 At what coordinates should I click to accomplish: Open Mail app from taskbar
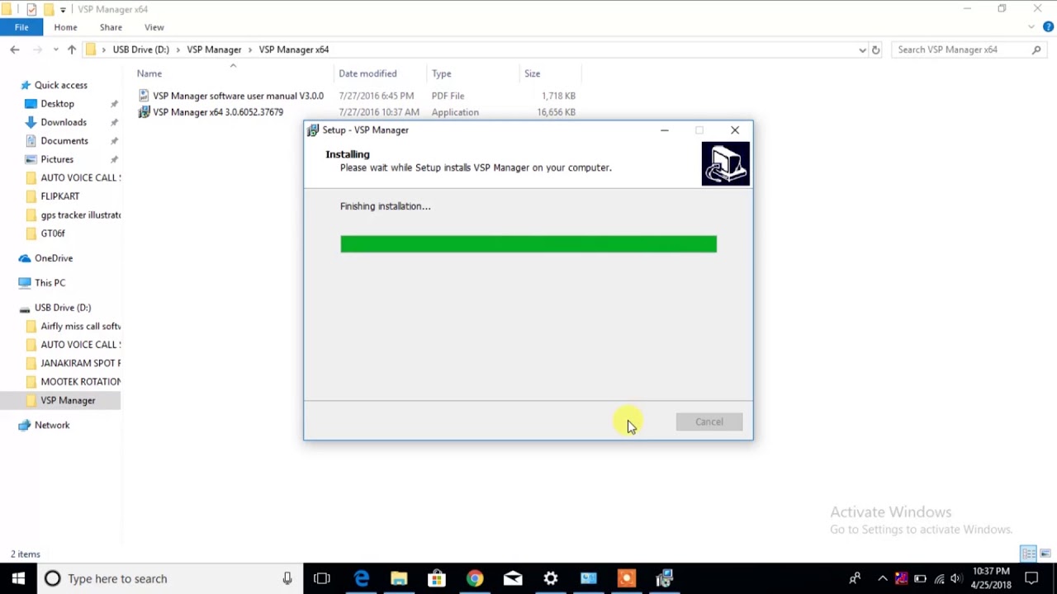tap(513, 578)
